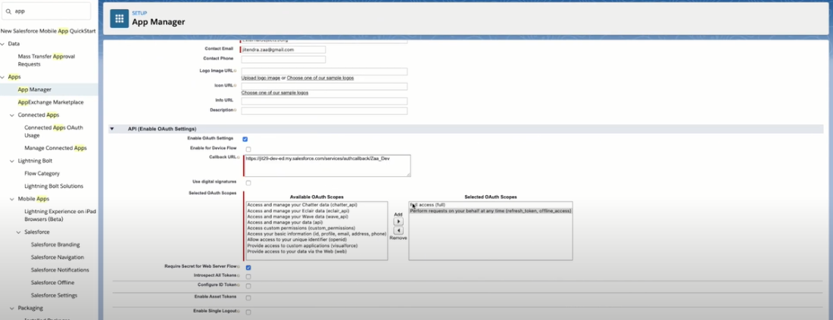Collapse the API (Enable OAuth Settings) section triangle
This screenshot has width=833, height=320.
coord(111,129)
